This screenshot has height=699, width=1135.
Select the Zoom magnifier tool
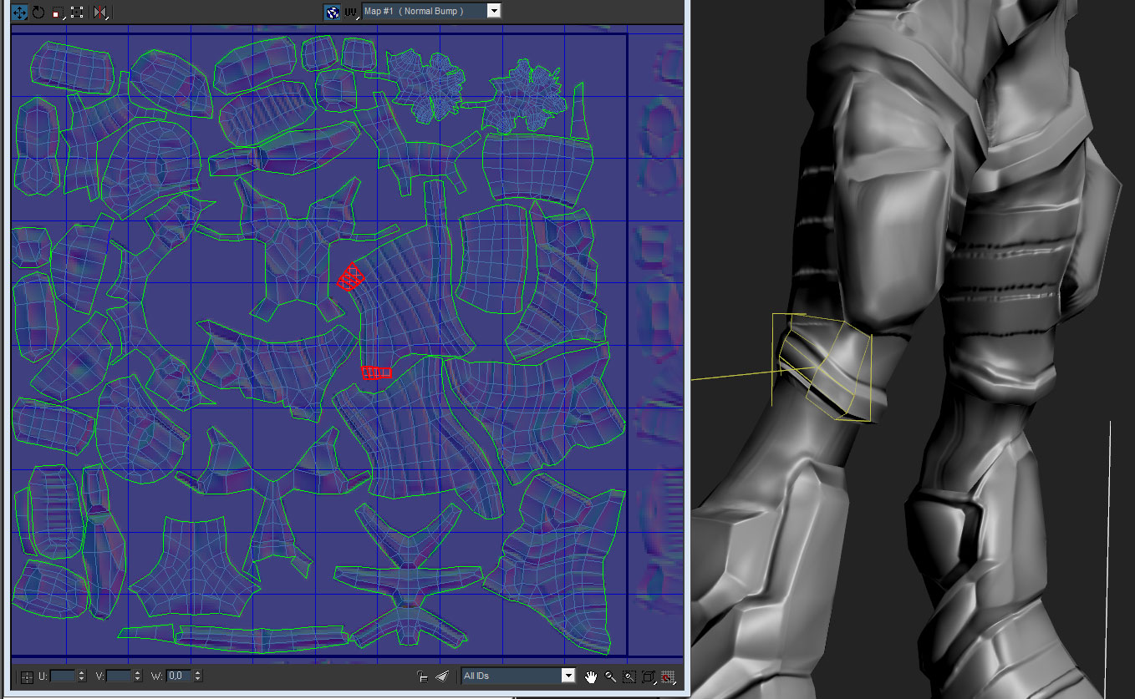pyautogui.click(x=611, y=676)
